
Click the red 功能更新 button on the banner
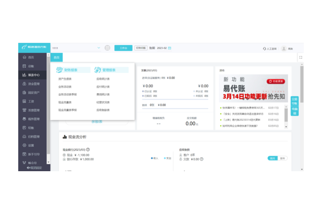pyautogui.click(x=276, y=81)
